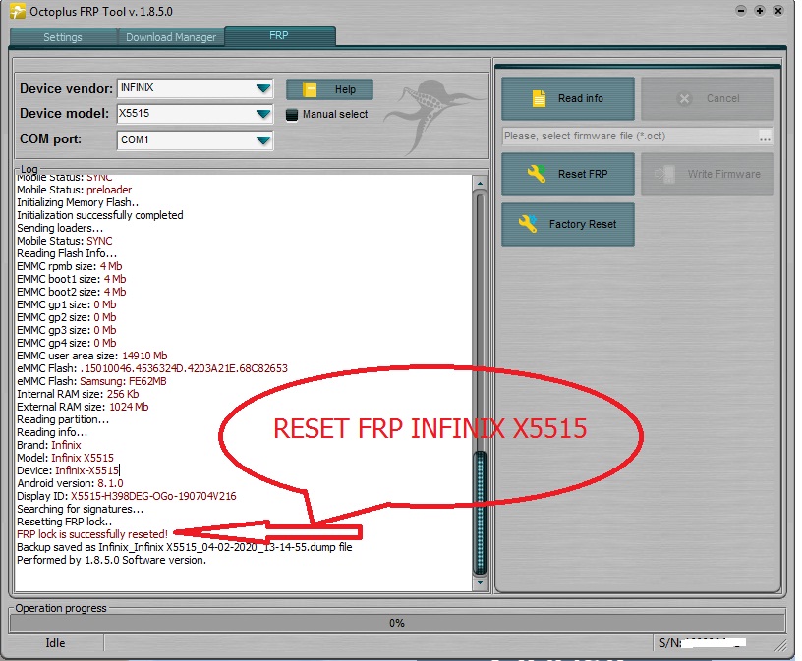Click the log scrollbar thumb
Image resolution: width=802 pixels, height=661 pixels.
480,513
